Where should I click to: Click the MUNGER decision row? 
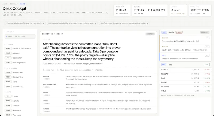pyautogui.click(x=98, y=78)
